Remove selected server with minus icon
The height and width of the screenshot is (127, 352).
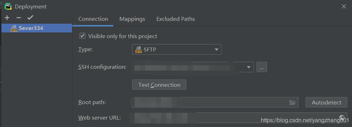coord(19,18)
